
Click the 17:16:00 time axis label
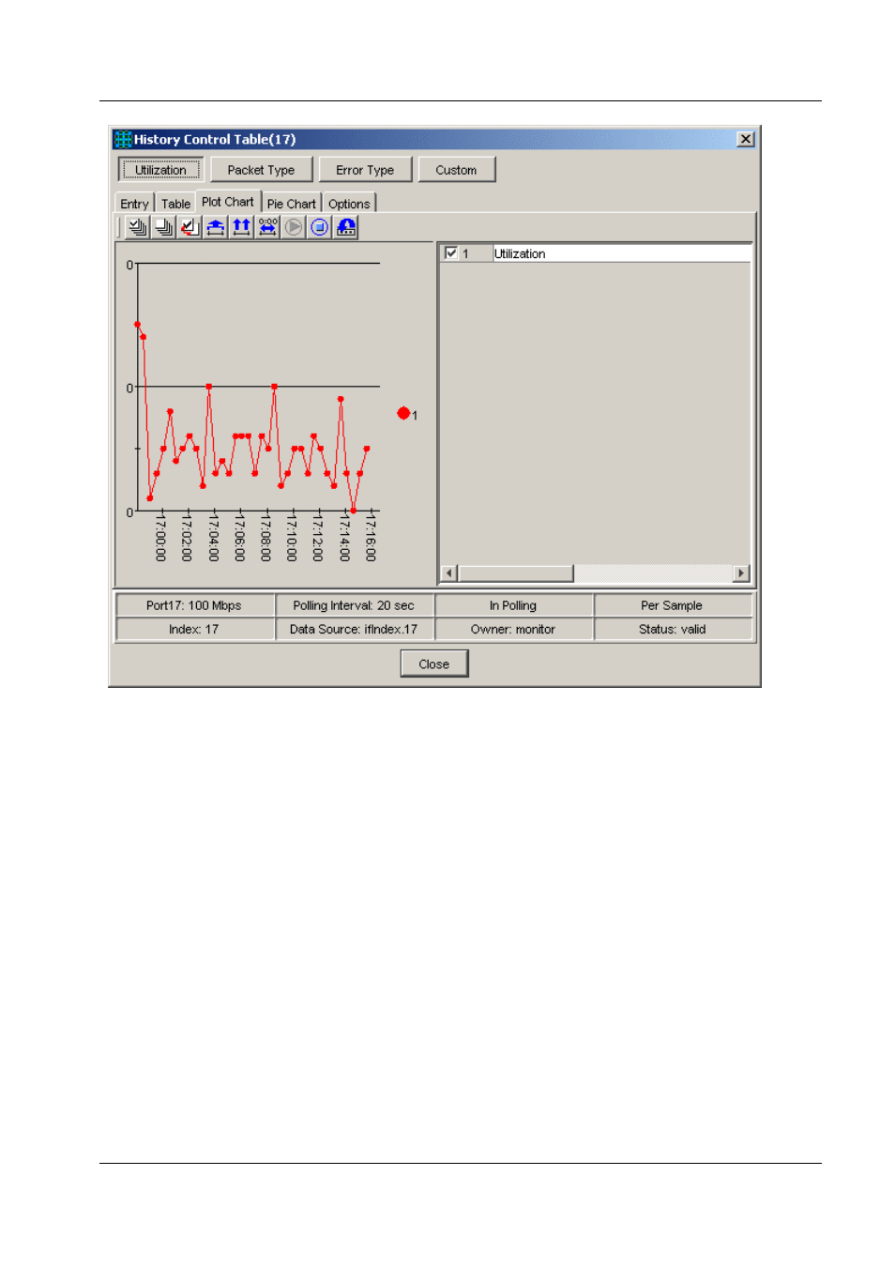[x=371, y=538]
